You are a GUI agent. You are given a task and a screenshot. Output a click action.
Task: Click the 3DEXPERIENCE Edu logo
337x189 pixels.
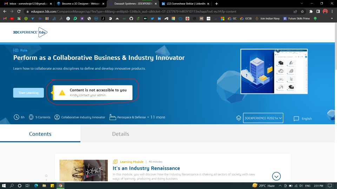pos(30,32)
